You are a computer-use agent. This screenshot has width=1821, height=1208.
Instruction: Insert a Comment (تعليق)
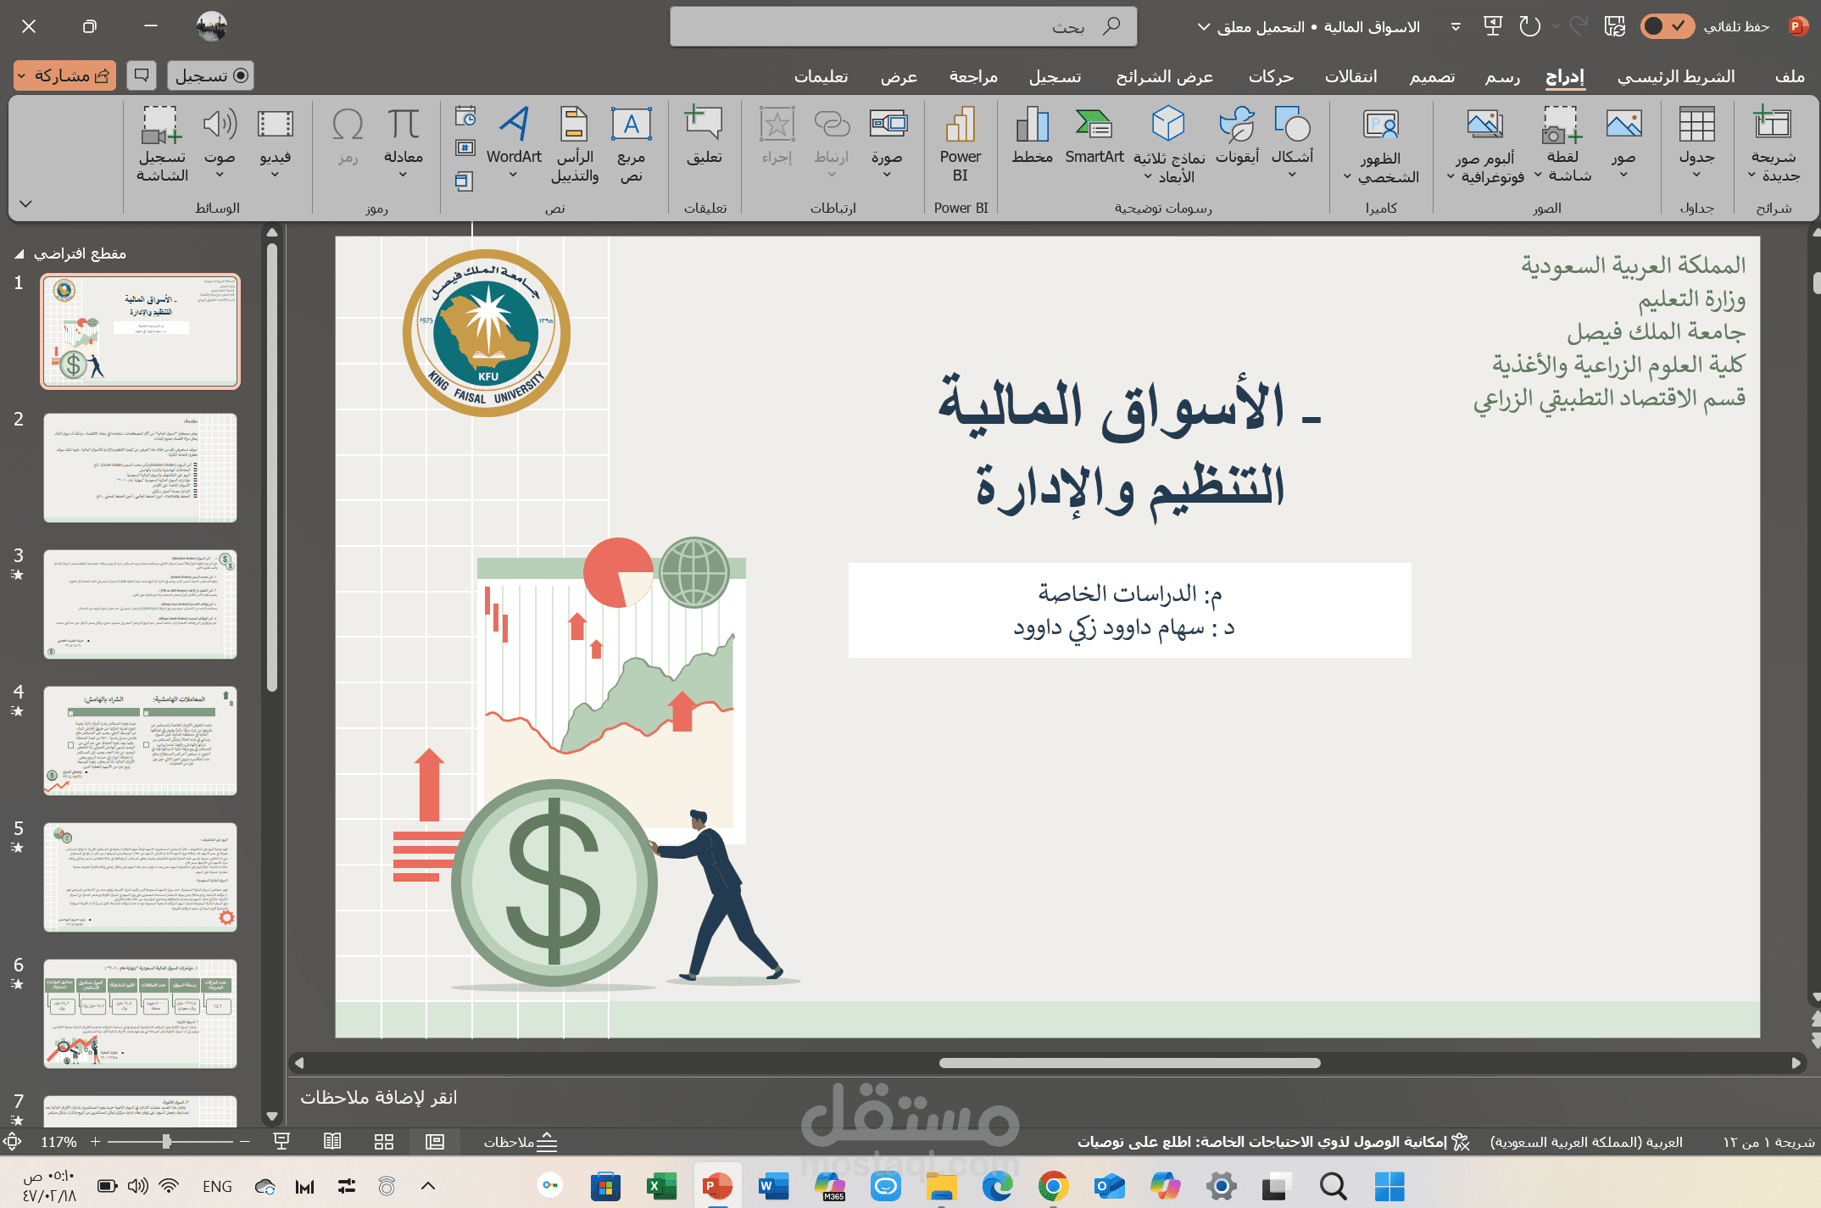(704, 136)
